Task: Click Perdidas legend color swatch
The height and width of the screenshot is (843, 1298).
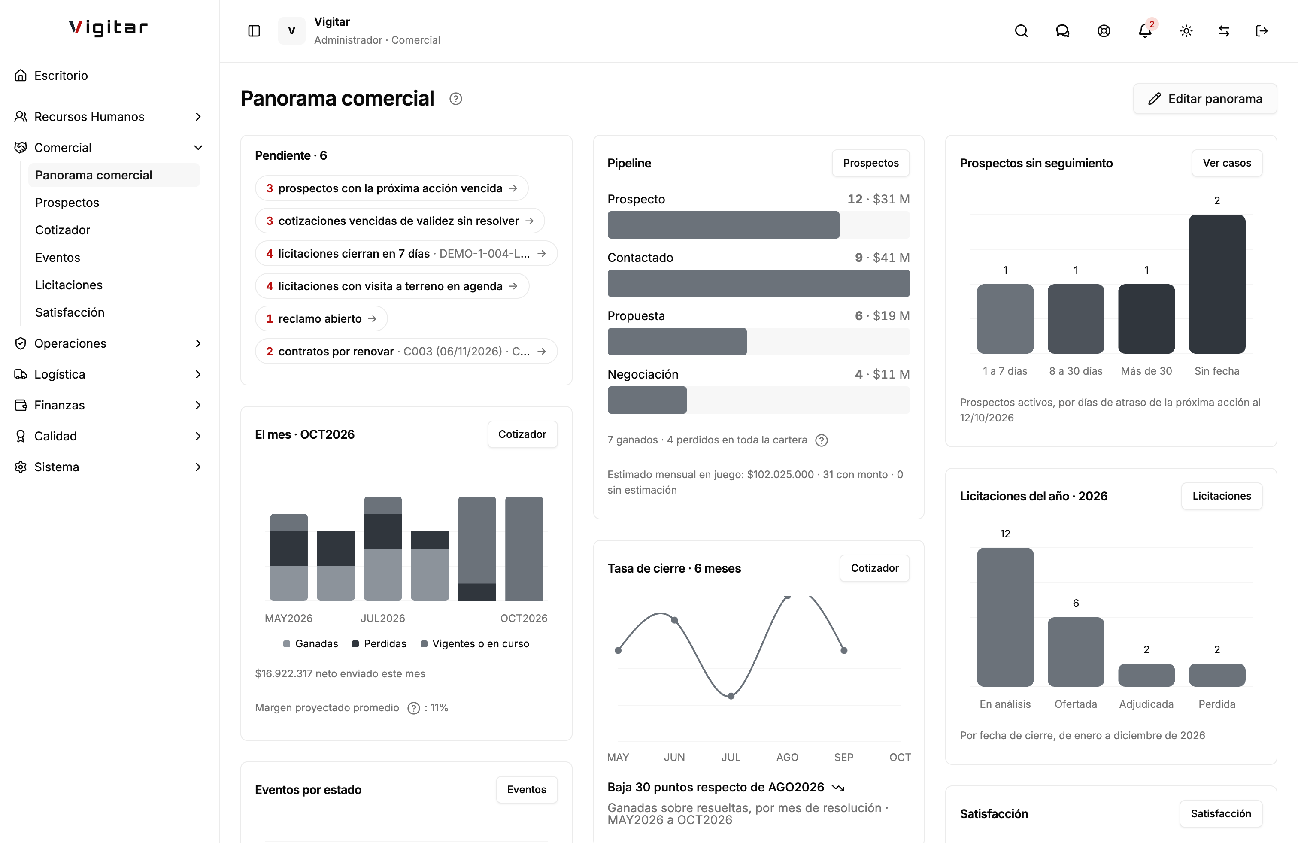Action: (355, 644)
